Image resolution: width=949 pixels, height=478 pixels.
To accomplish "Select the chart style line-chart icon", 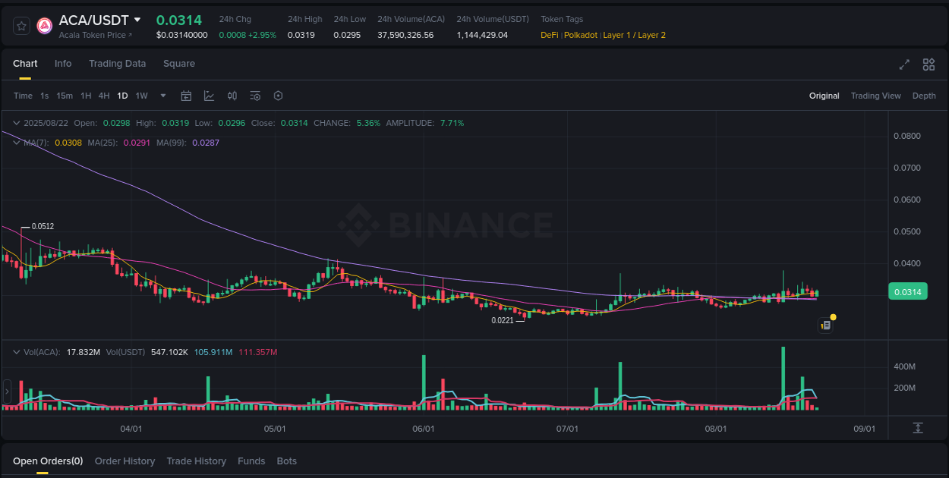I will coord(209,96).
